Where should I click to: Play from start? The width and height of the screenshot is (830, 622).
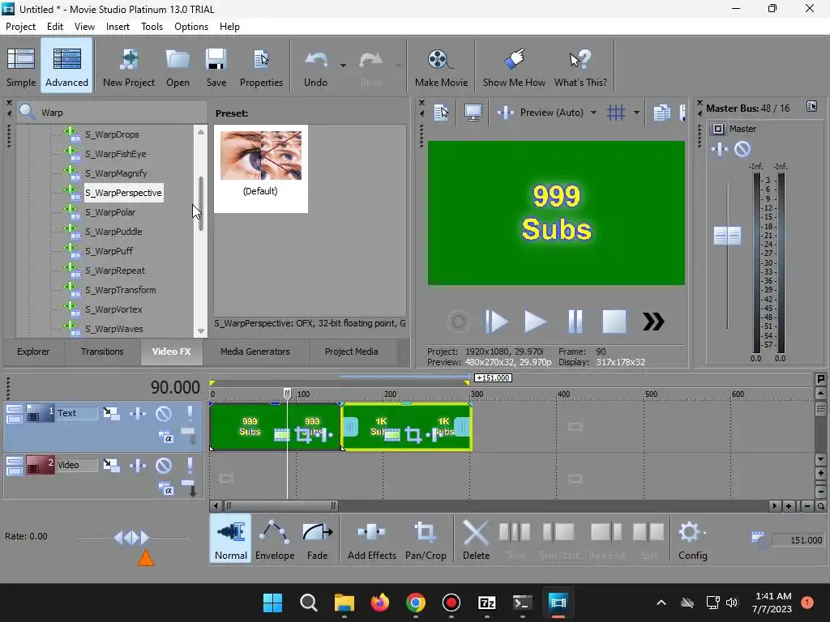pos(496,321)
